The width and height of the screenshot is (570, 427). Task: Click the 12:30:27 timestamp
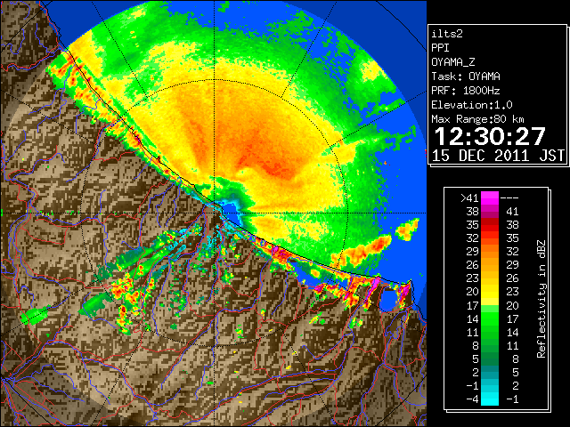point(490,136)
